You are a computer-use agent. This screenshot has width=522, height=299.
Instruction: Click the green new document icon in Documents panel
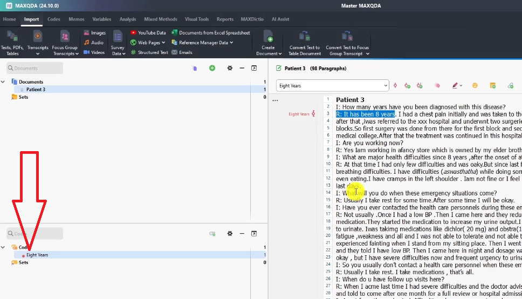[x=212, y=68]
